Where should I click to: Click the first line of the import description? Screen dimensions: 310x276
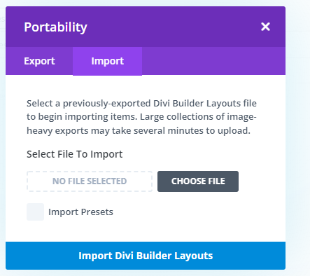click(x=141, y=103)
